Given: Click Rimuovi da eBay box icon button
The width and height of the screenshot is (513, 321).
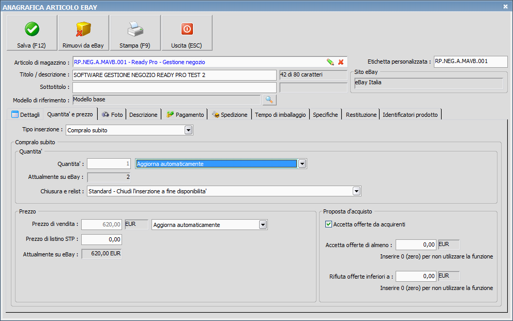Looking at the screenshot, I should [x=83, y=33].
